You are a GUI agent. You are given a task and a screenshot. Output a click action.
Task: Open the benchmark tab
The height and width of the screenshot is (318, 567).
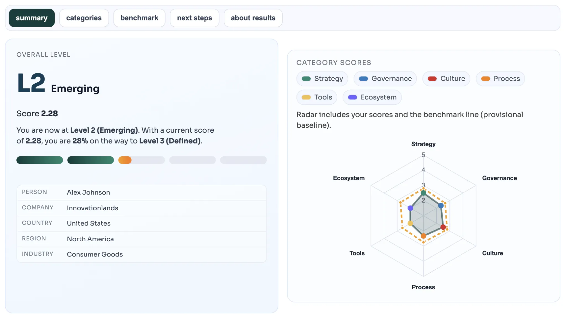139,18
